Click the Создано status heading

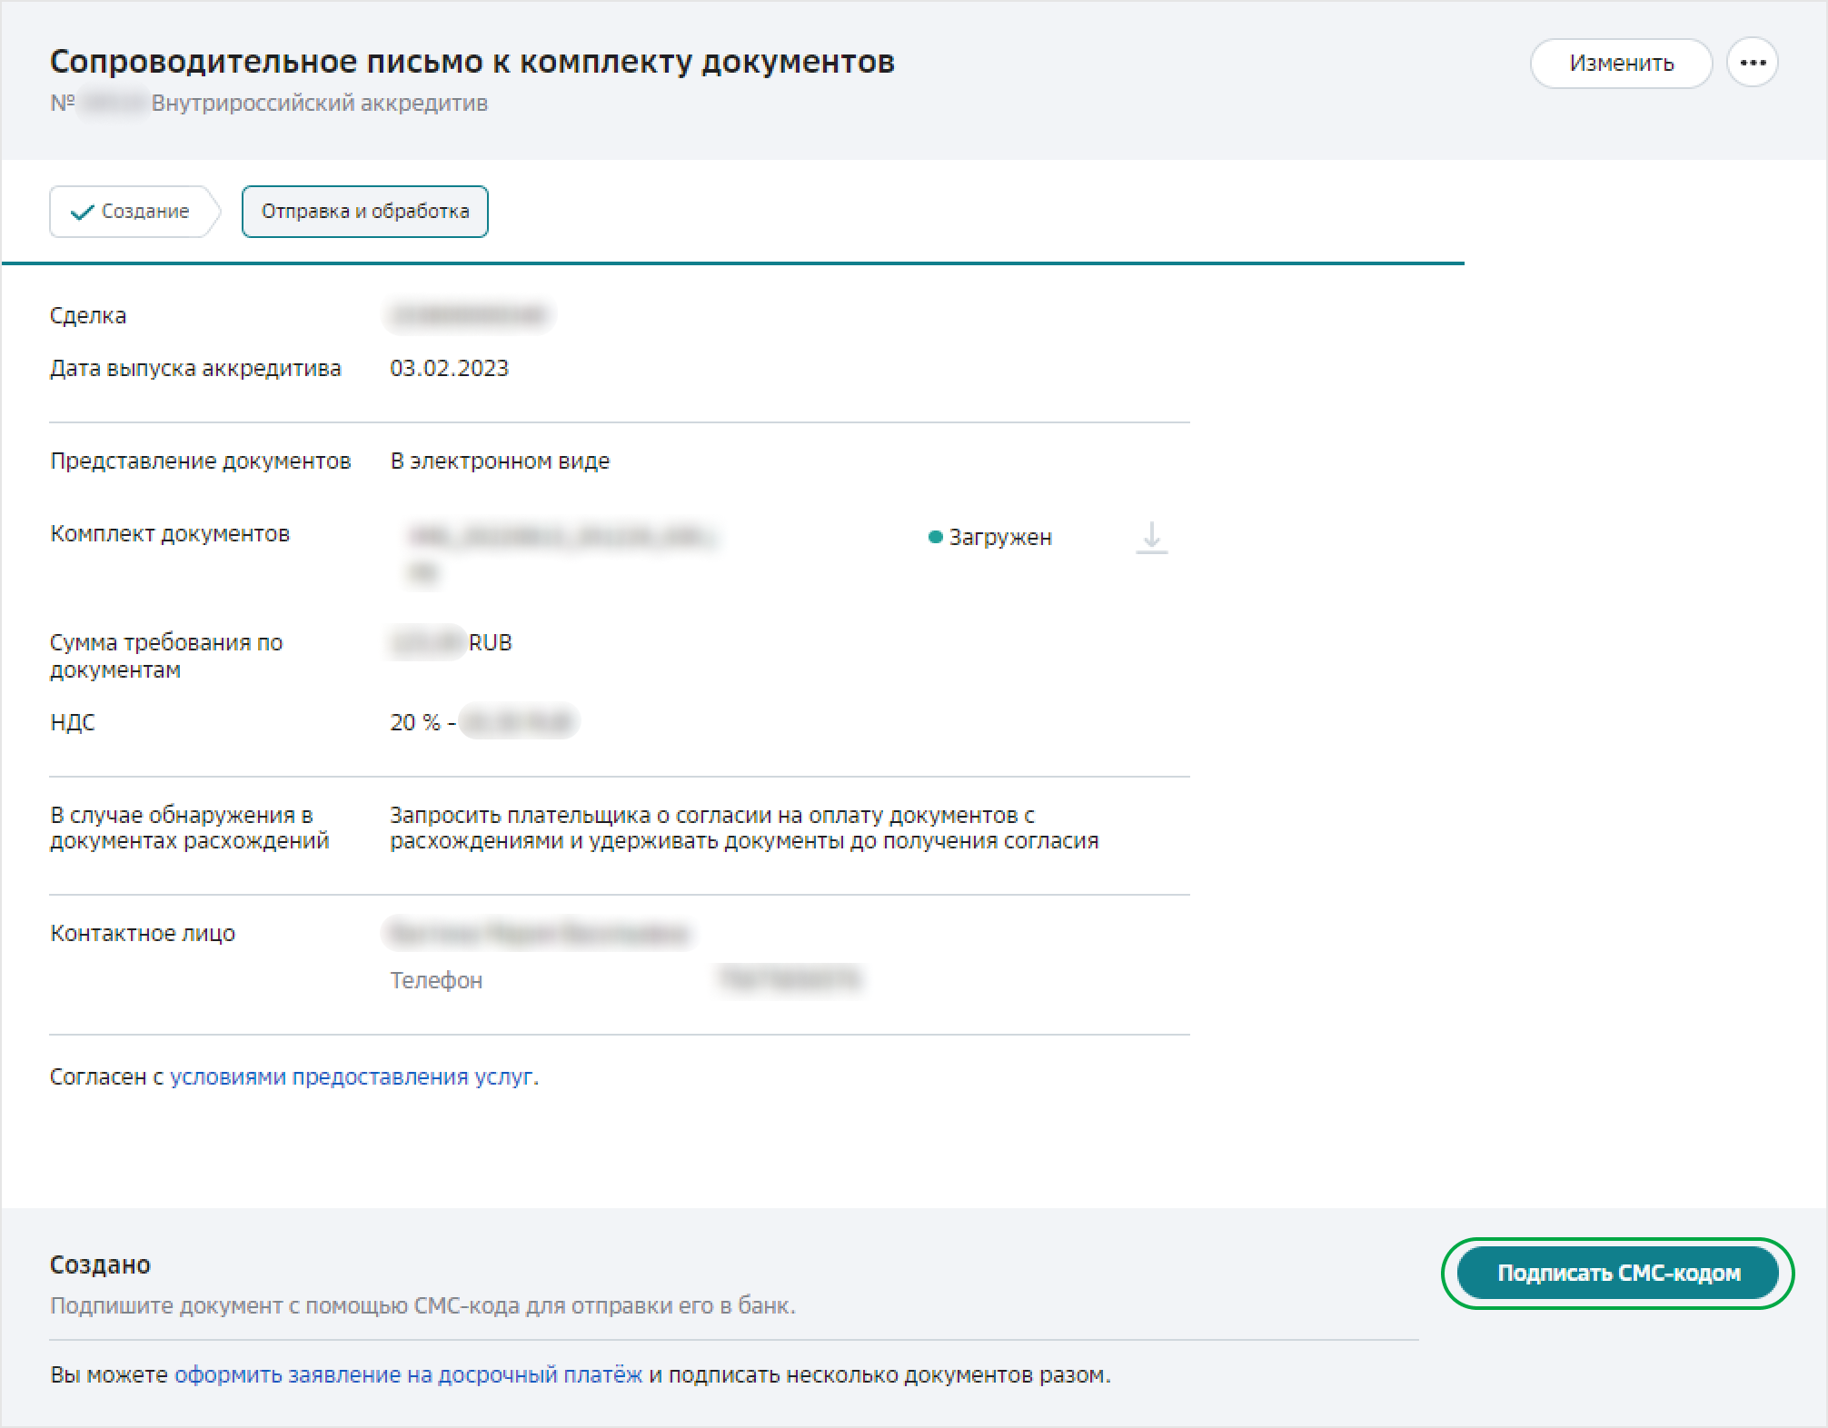(x=100, y=1264)
